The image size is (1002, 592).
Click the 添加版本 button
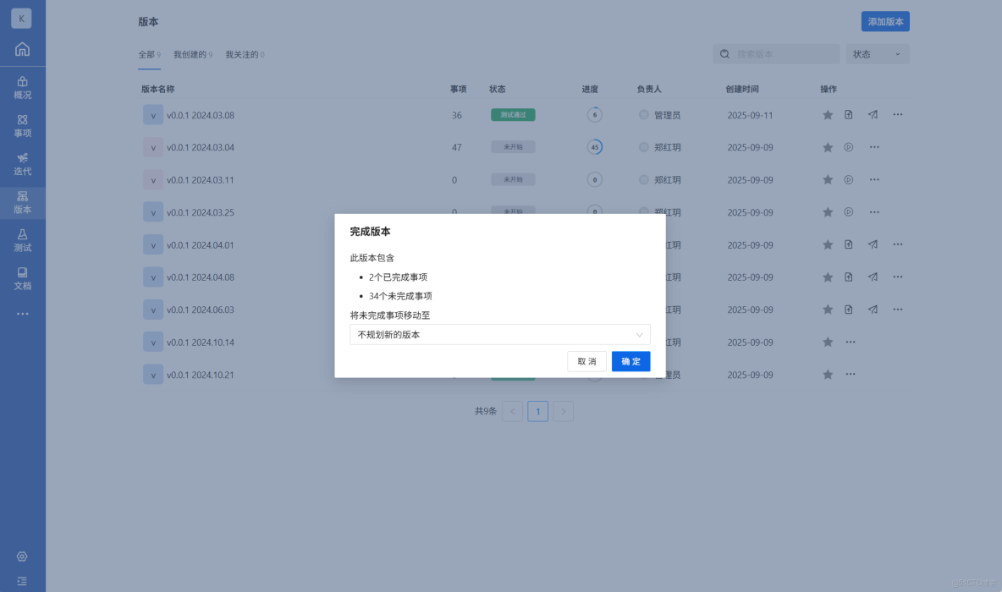tap(885, 21)
